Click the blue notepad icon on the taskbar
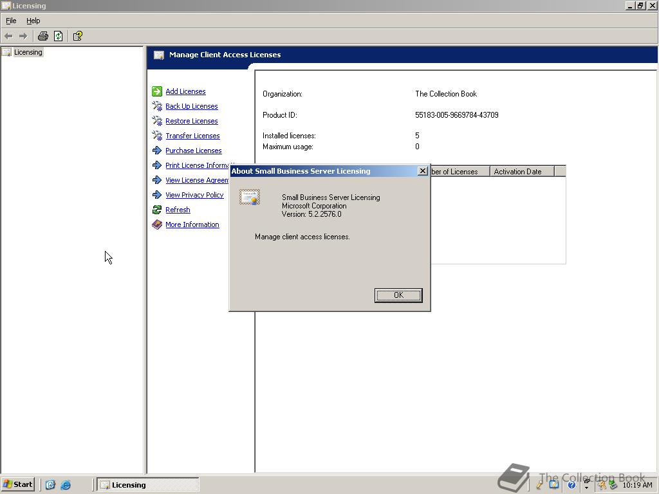The height and width of the screenshot is (494, 659). (x=554, y=485)
